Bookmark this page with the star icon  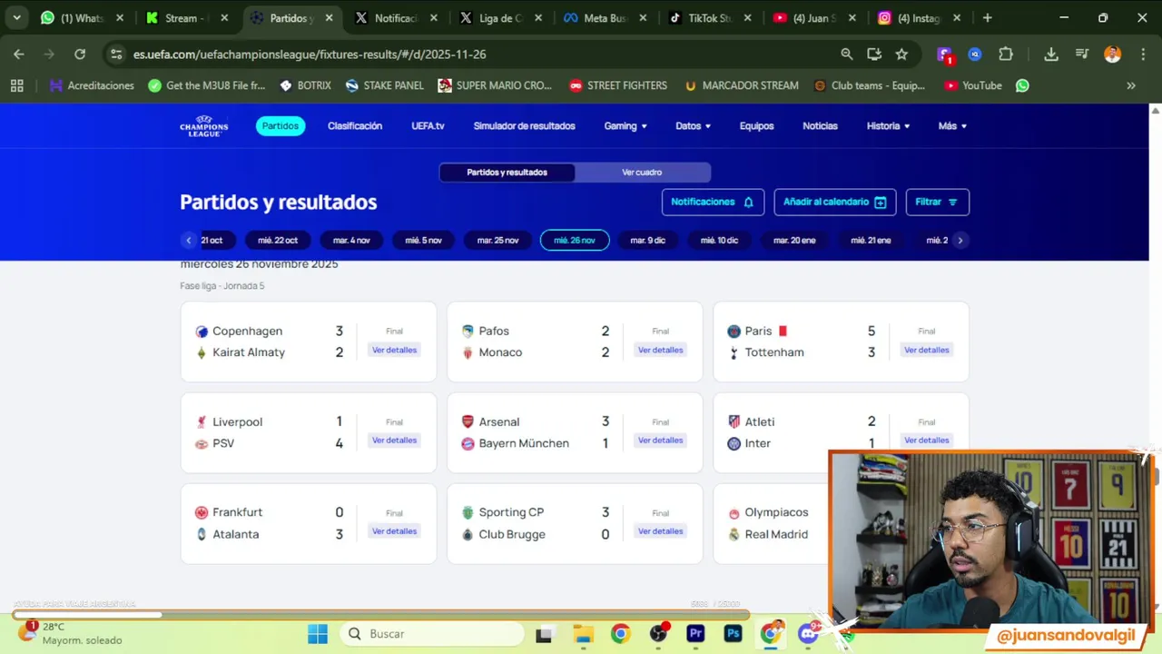click(901, 54)
